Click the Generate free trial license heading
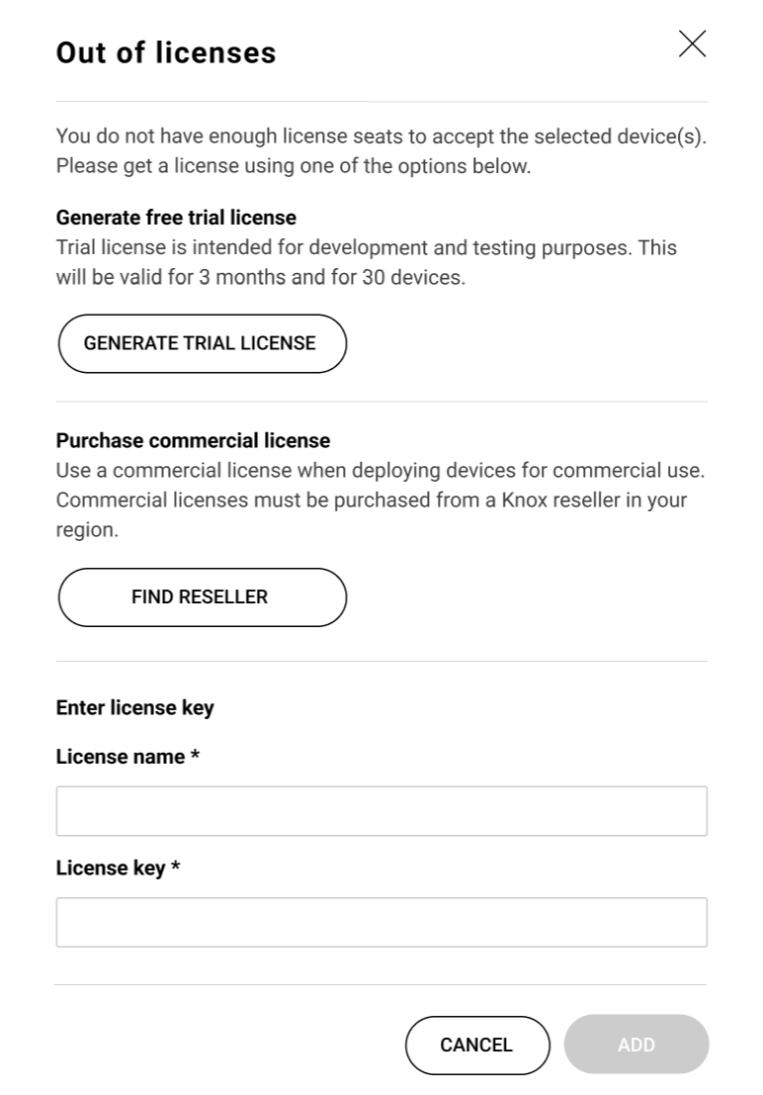The width and height of the screenshot is (763, 1095). pos(176,217)
